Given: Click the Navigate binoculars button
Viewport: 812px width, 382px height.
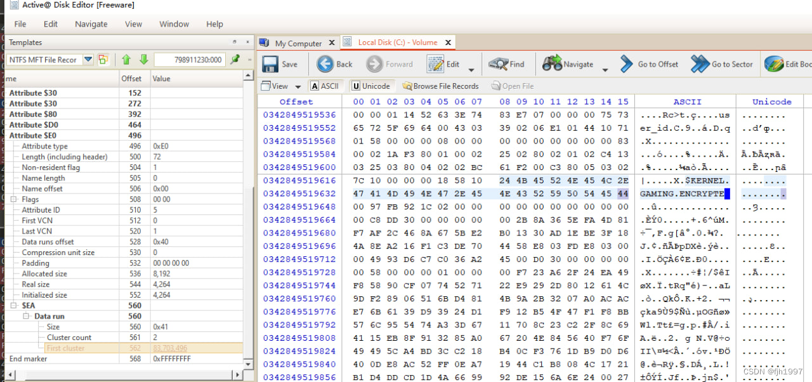Looking at the screenshot, I should 568,64.
